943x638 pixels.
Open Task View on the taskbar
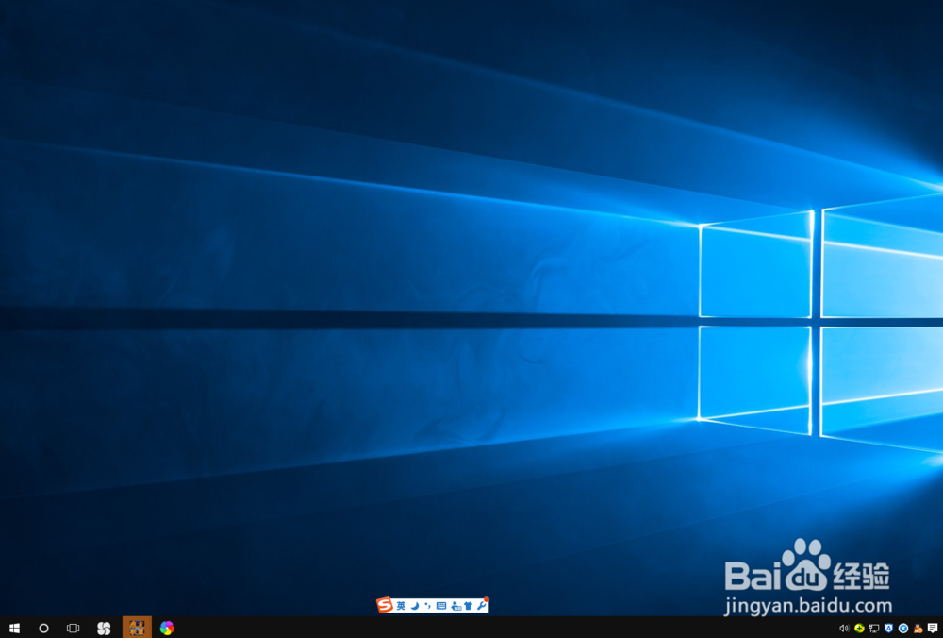coord(73,628)
